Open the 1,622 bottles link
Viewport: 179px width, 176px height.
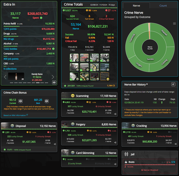tap(10, 49)
